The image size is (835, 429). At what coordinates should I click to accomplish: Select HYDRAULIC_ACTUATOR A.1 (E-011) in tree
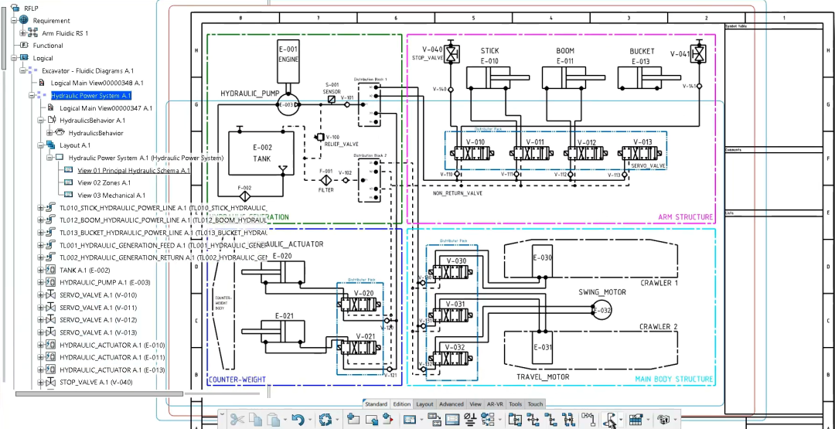pos(112,357)
